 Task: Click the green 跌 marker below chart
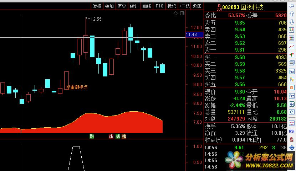click(x=92, y=136)
